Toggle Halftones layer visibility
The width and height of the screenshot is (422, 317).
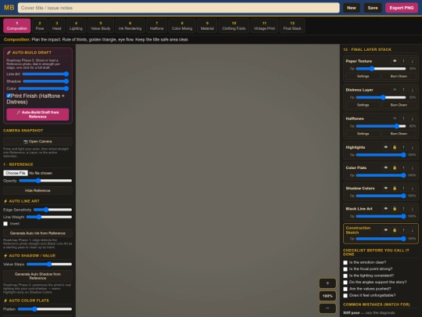click(x=395, y=119)
